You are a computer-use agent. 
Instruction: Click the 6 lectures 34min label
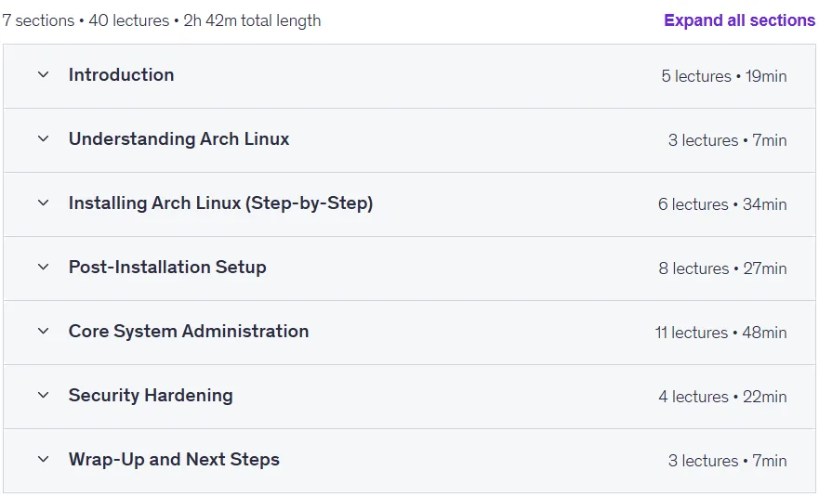722,204
